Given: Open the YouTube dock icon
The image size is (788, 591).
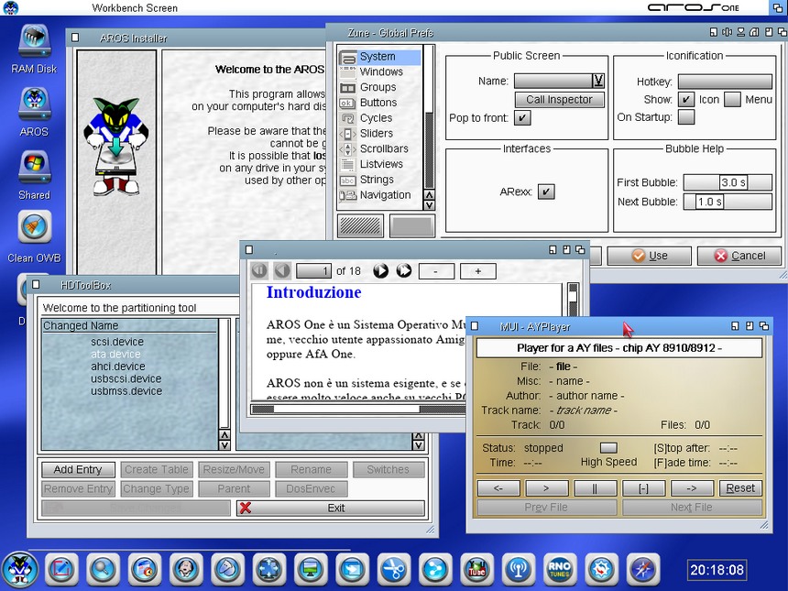Looking at the screenshot, I should click(476, 569).
